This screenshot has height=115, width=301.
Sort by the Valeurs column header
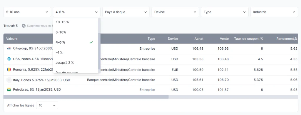[x=12, y=39]
